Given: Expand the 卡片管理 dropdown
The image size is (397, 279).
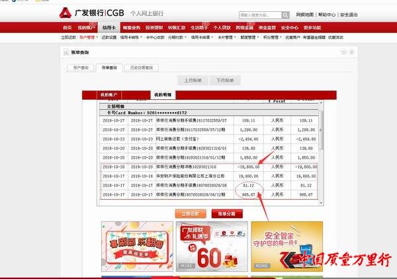Looking at the screenshot, I should point(226,38).
